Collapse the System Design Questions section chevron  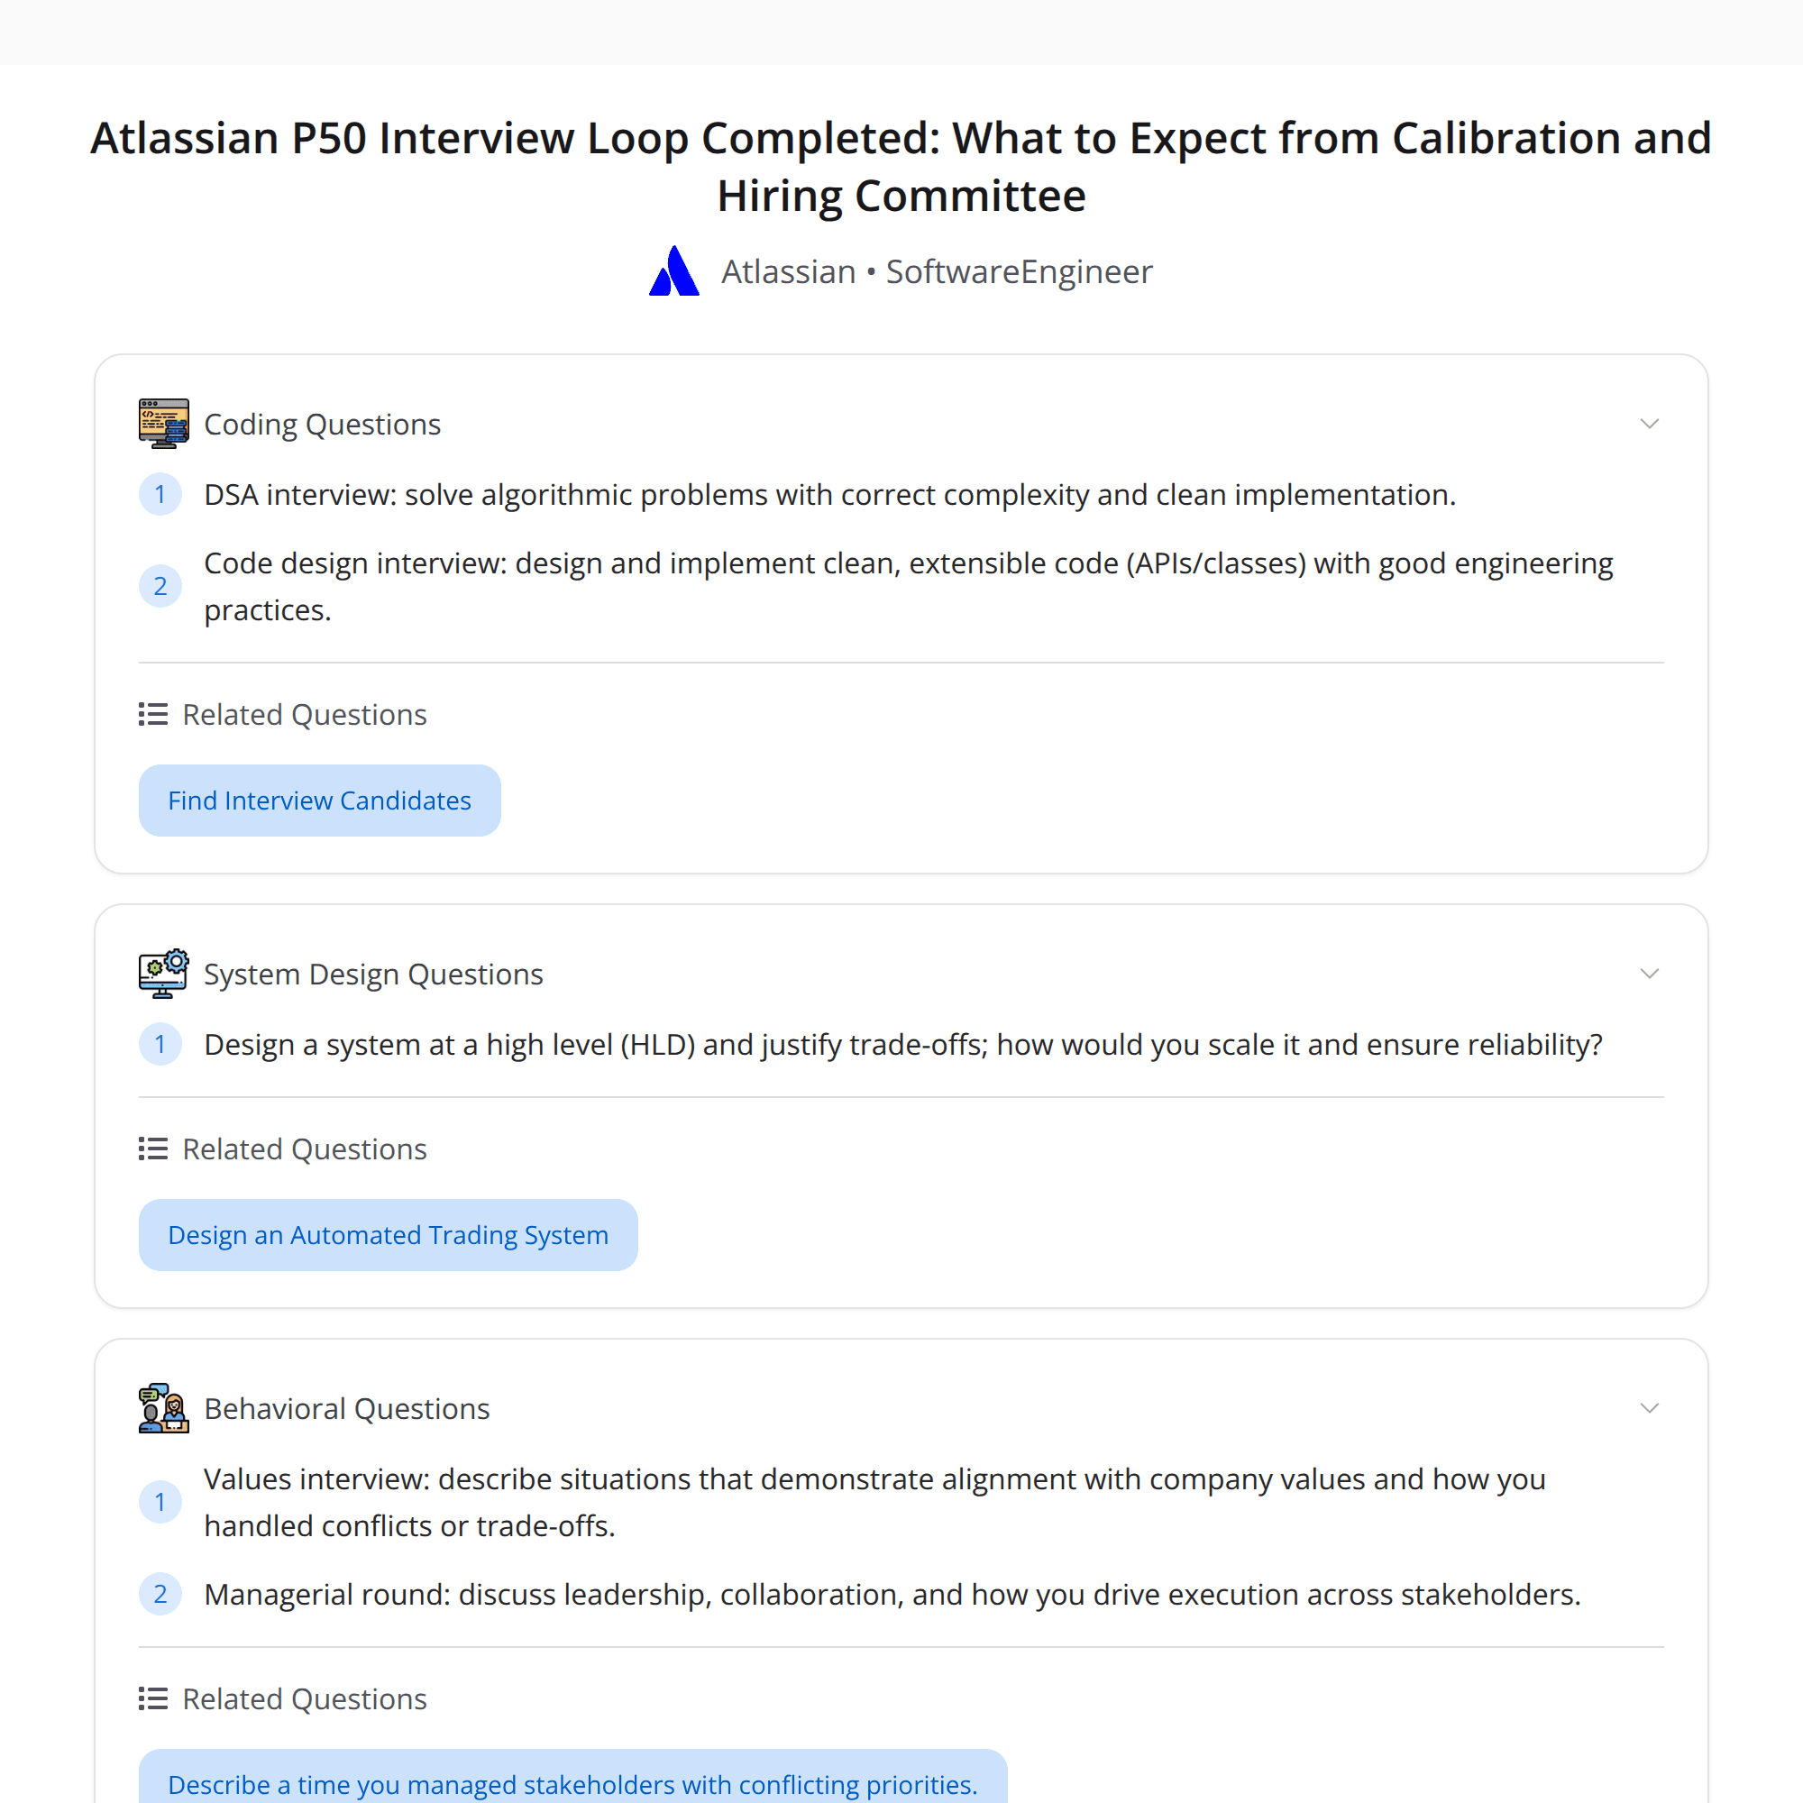pyautogui.click(x=1649, y=974)
